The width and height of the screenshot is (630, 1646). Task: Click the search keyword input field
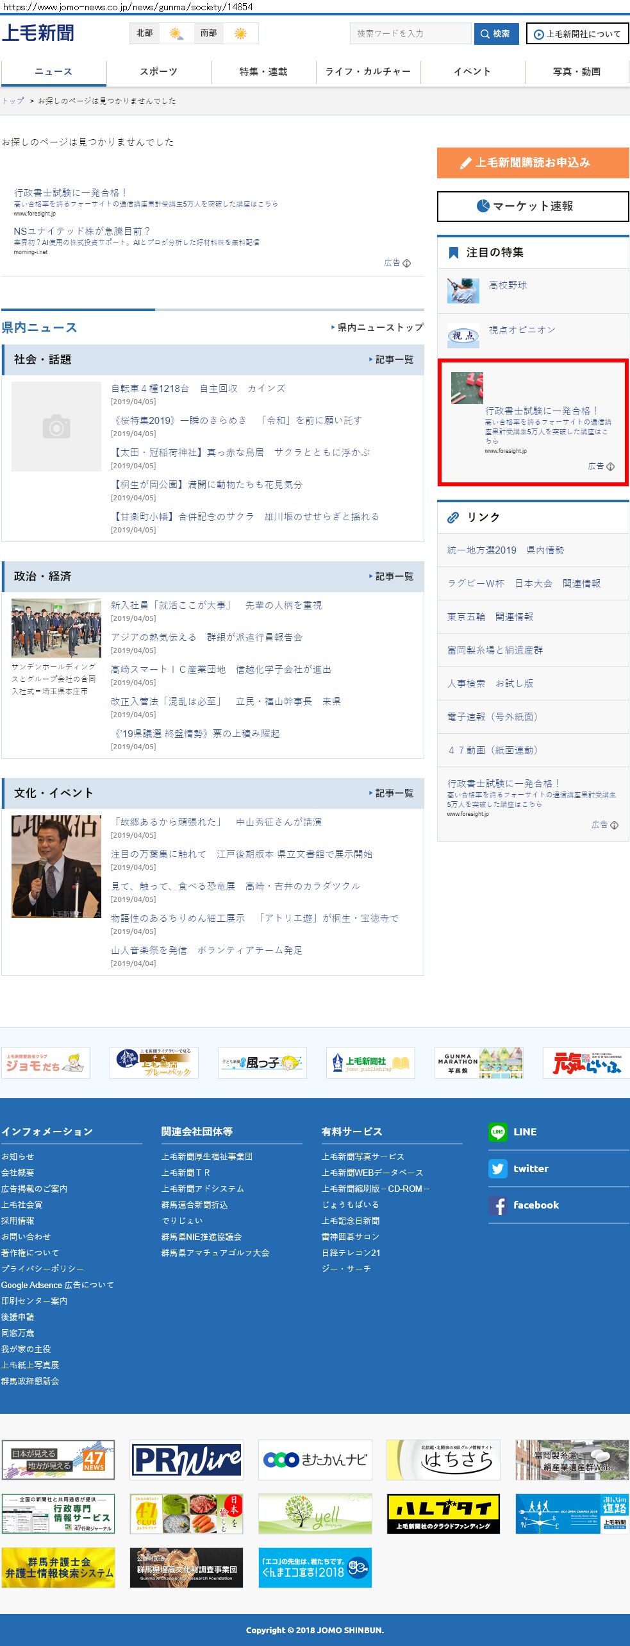tap(410, 33)
